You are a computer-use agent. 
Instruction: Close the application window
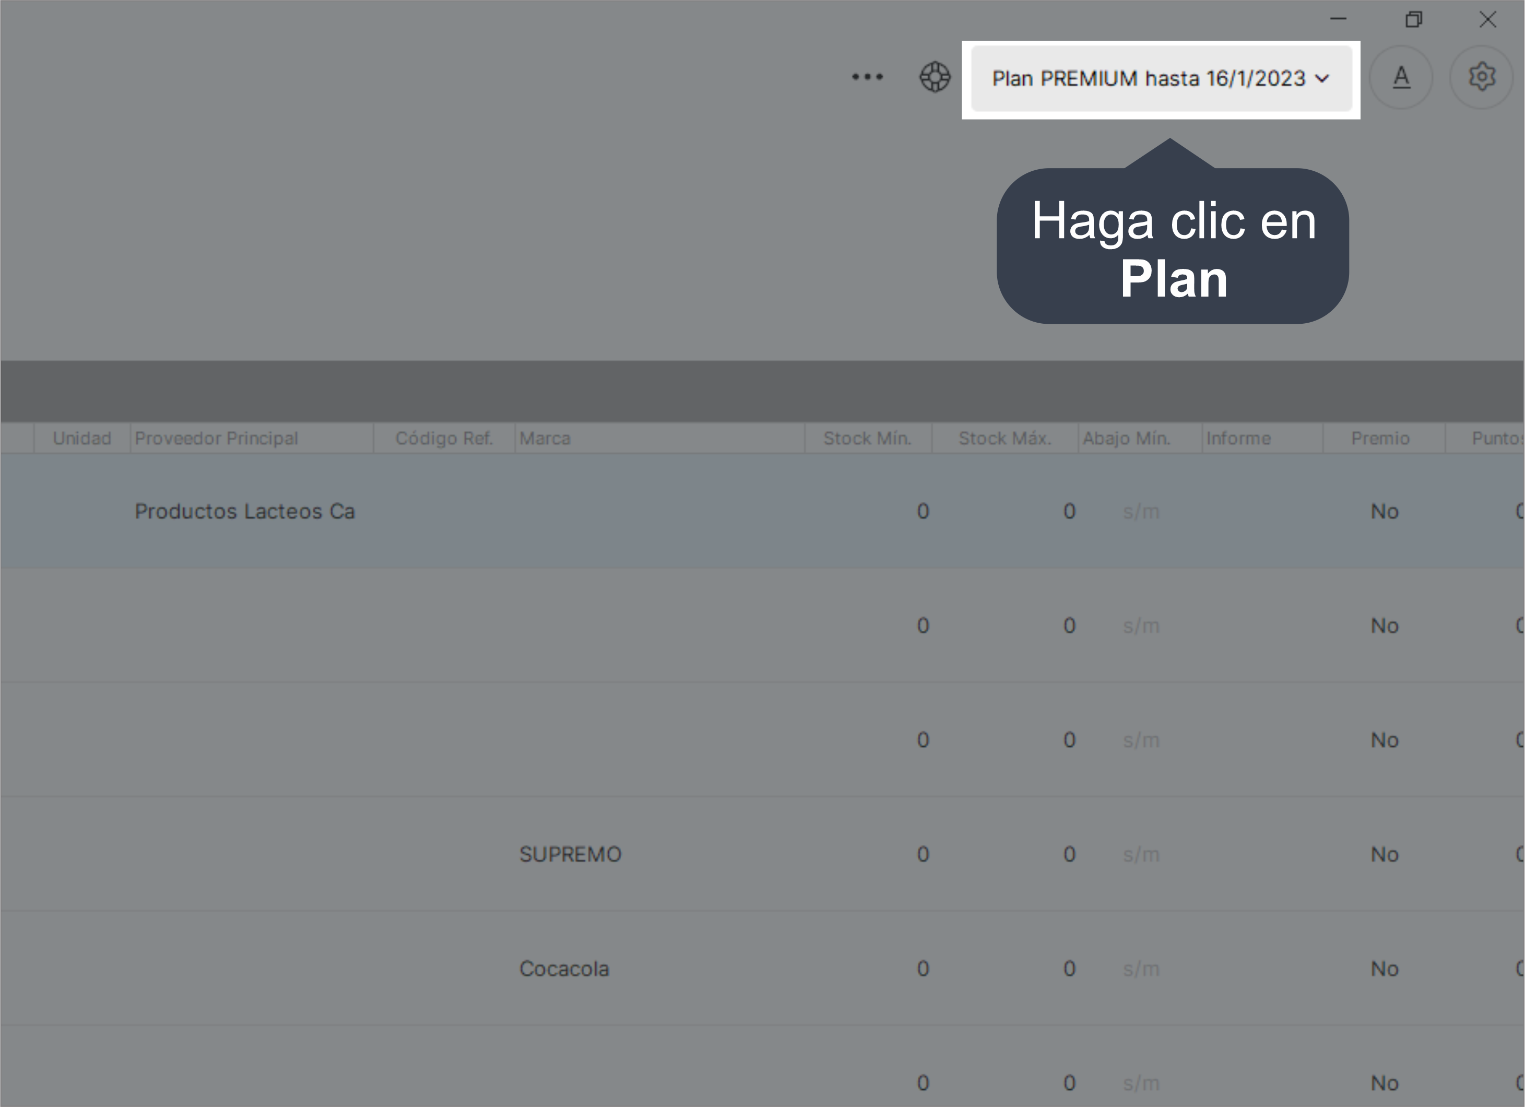(x=1487, y=19)
